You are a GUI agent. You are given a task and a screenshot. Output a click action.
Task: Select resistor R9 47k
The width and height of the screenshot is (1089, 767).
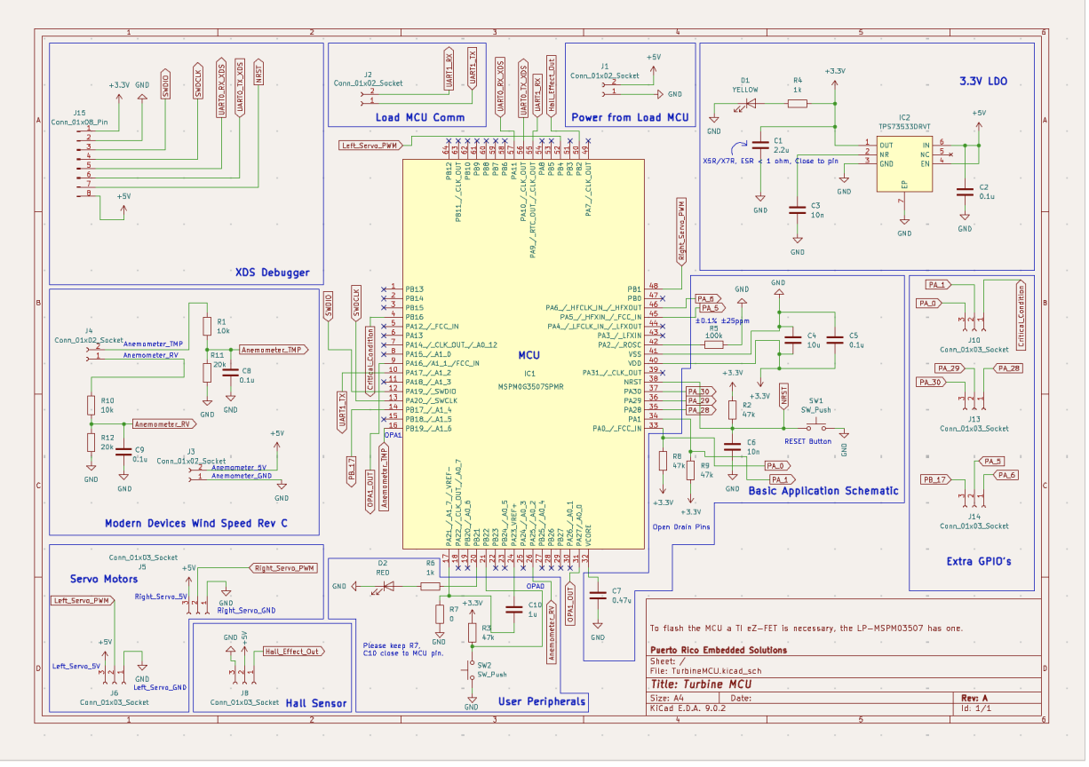pyautogui.click(x=690, y=470)
